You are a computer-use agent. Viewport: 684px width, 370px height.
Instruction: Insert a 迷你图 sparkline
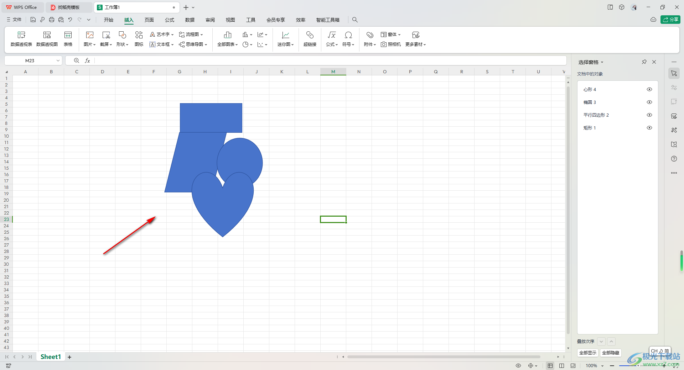[x=285, y=39]
